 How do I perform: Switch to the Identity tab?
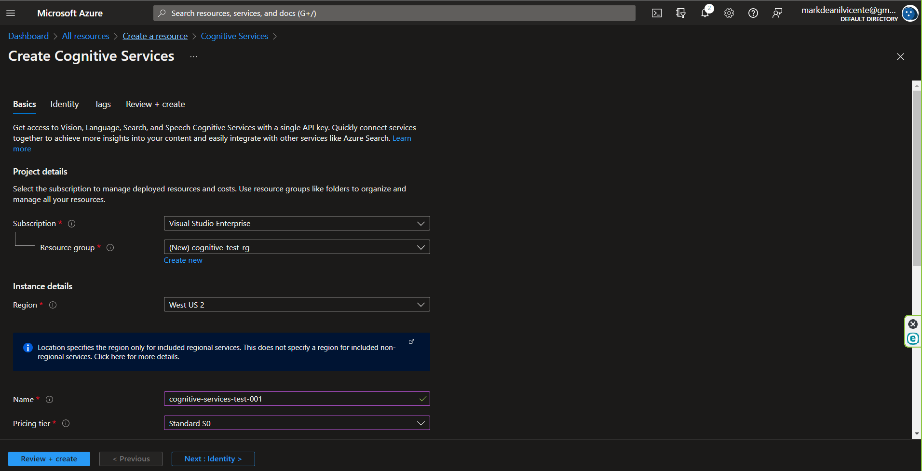(64, 104)
